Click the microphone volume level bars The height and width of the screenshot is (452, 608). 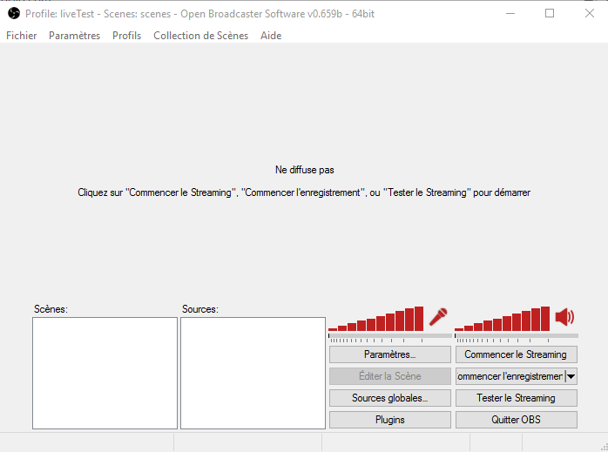coord(375,319)
